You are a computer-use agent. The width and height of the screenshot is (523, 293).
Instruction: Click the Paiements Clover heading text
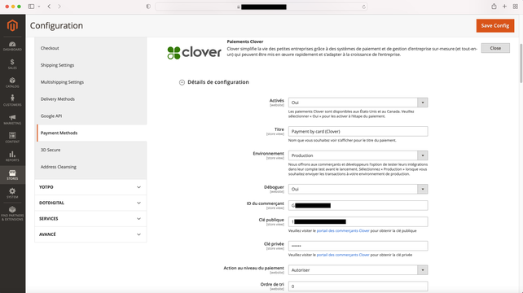click(245, 42)
